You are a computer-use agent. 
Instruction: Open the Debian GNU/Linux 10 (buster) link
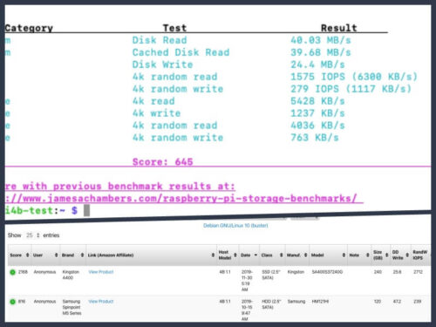pyautogui.click(x=235, y=226)
